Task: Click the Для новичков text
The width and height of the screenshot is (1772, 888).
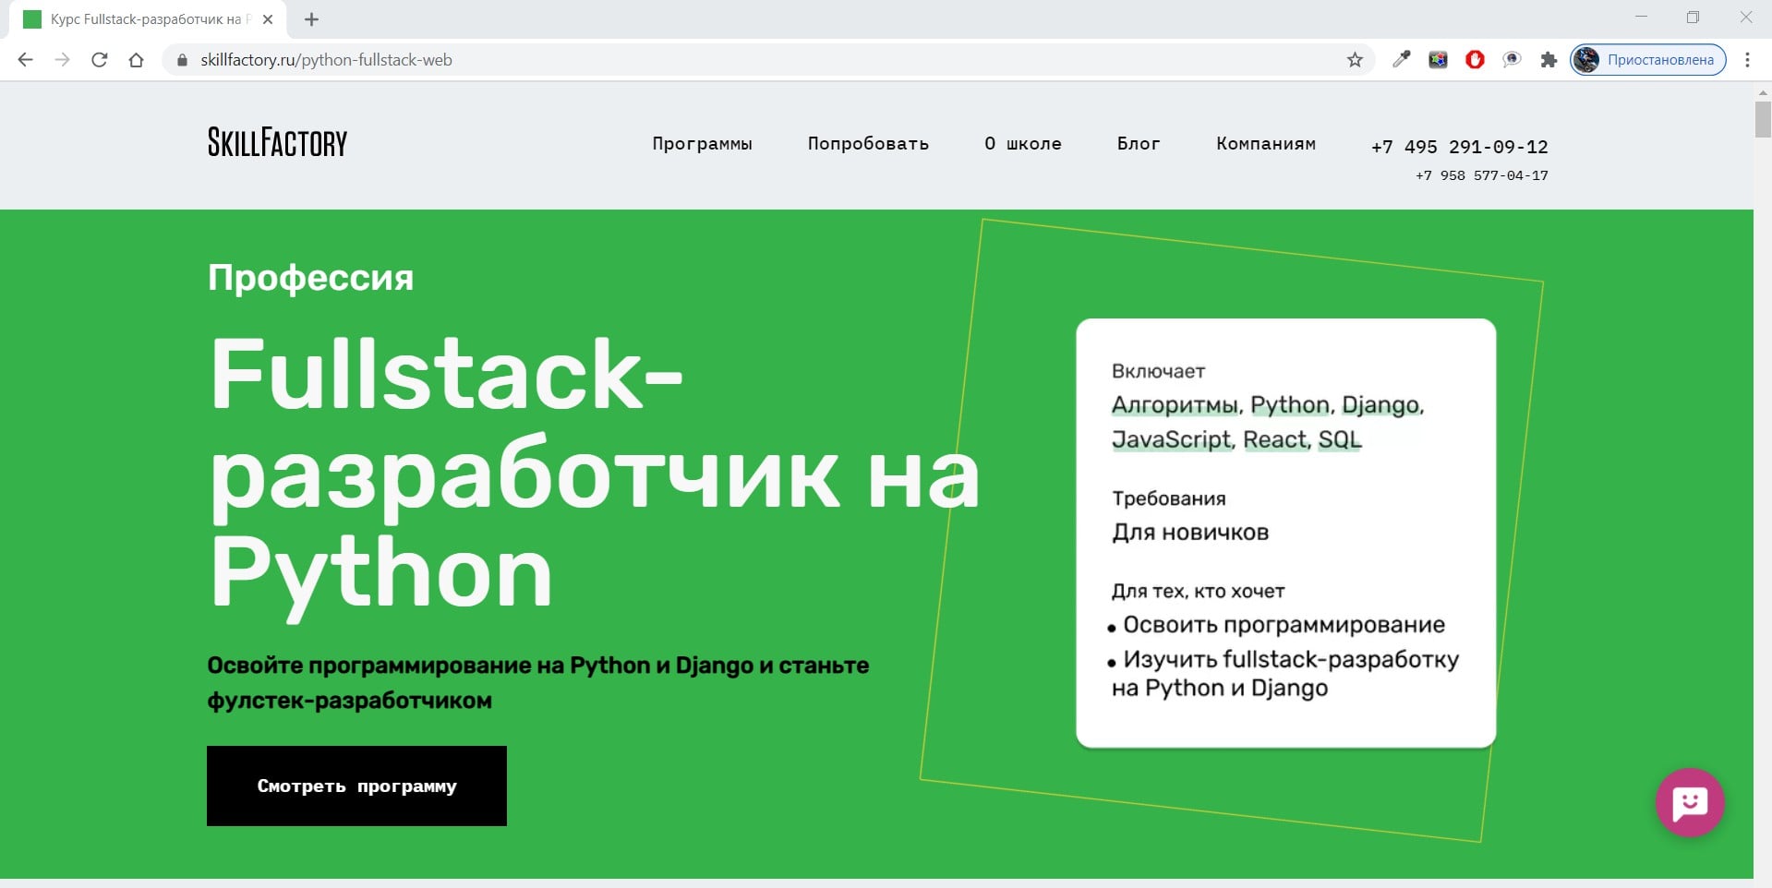Action: [1190, 533]
